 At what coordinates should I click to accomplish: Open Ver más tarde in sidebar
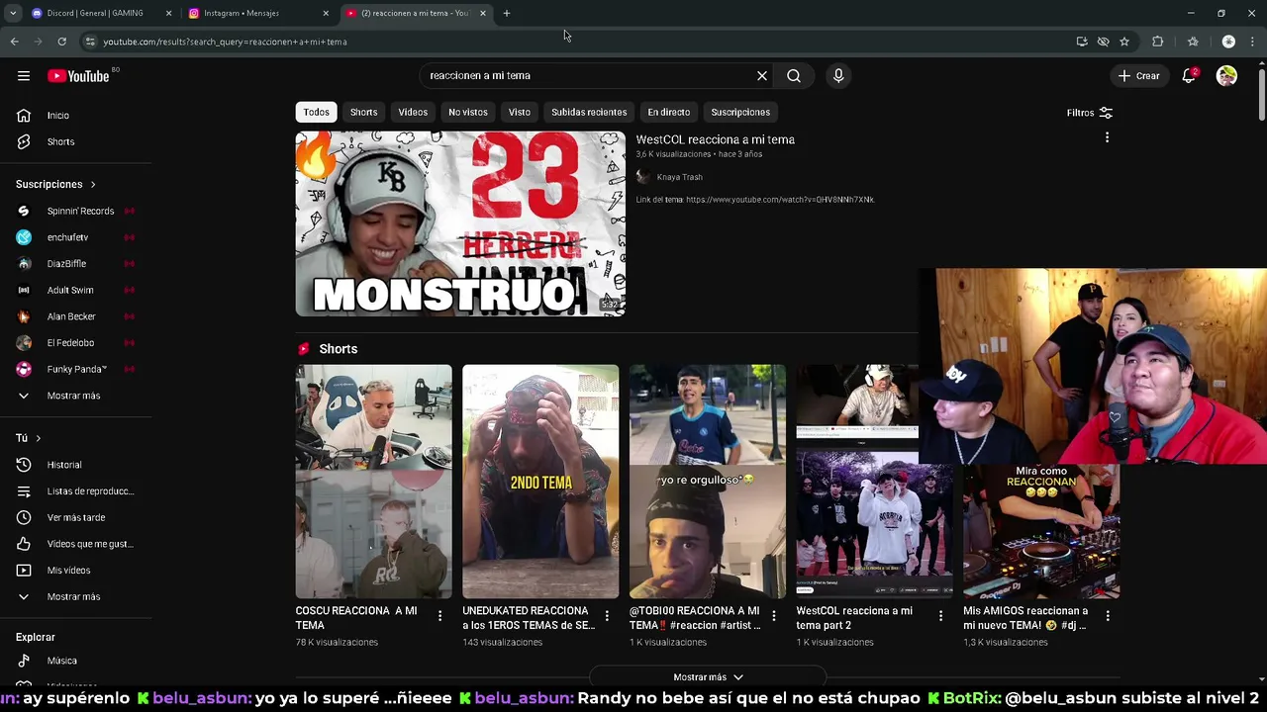point(76,517)
